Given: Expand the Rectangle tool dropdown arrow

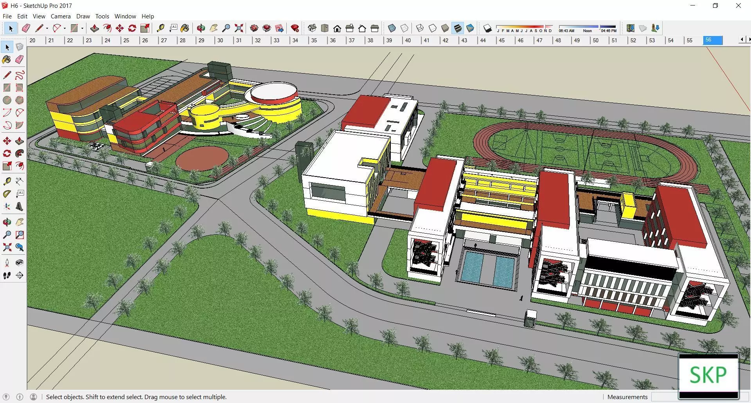Looking at the screenshot, I should (x=82, y=28).
